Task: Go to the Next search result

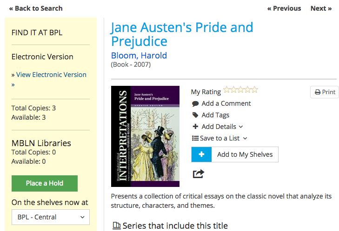Action: pyautogui.click(x=321, y=8)
